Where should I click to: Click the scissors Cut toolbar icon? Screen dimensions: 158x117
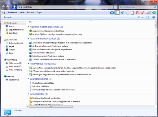[122, 13]
